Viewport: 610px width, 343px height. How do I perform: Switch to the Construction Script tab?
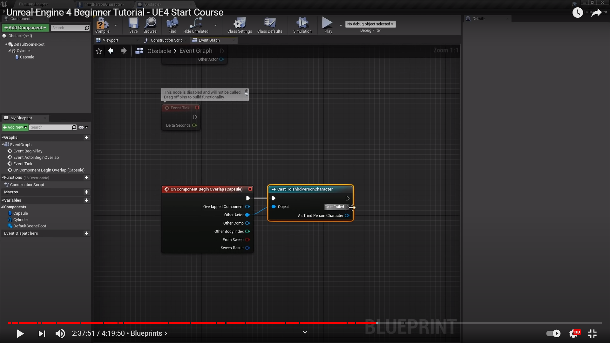coord(166,40)
